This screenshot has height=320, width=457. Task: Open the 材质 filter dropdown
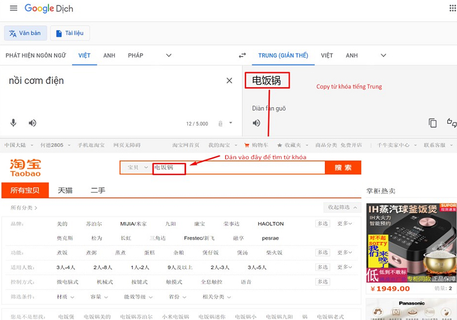pos(65,297)
